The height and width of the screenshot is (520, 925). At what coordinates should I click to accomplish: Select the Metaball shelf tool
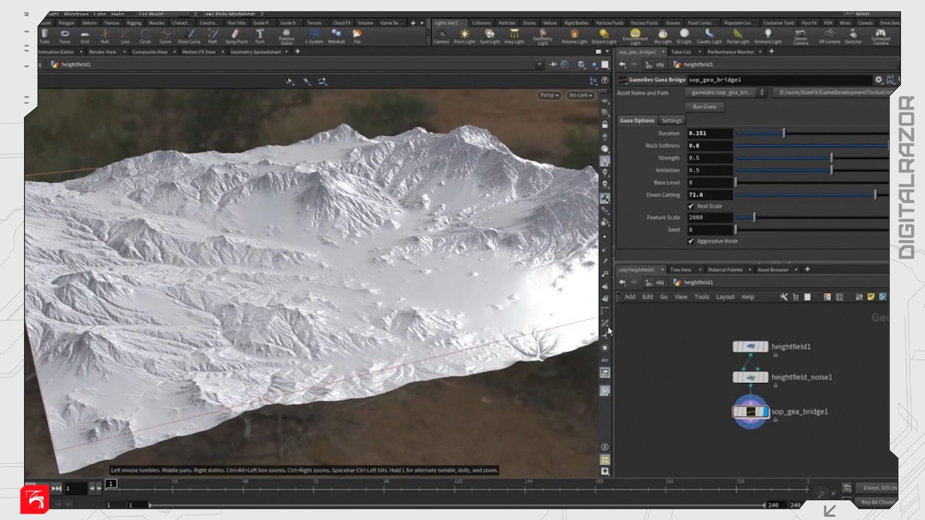tap(336, 35)
